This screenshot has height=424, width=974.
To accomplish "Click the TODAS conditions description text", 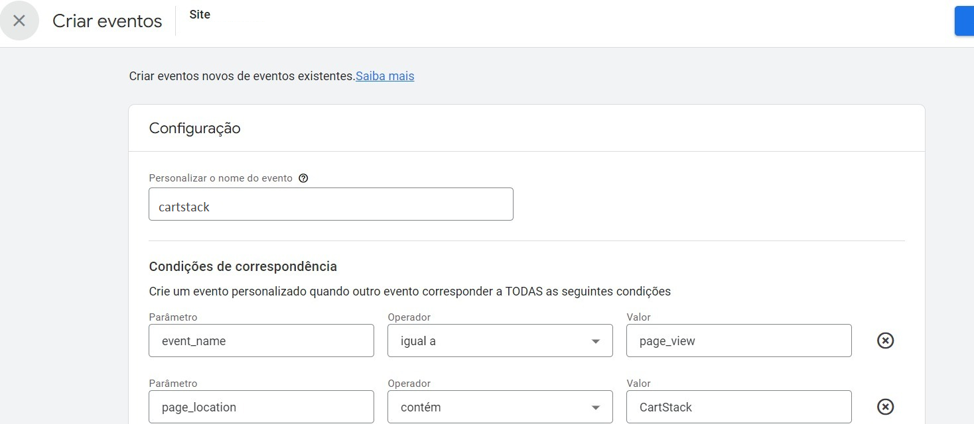I will (x=409, y=291).
